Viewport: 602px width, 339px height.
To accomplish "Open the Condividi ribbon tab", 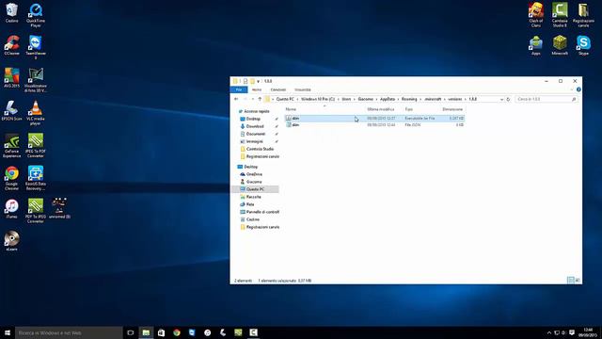I will 278,89.
